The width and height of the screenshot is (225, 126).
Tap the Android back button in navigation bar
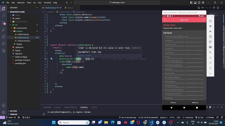pyautogui.click(x=171, y=107)
